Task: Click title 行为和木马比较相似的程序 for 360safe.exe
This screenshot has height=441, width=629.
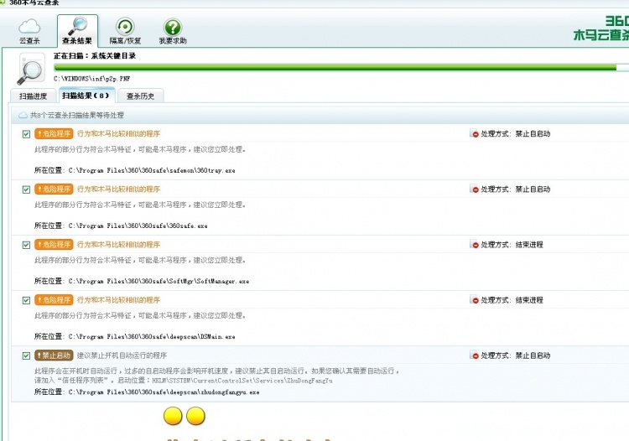Action: (x=118, y=189)
